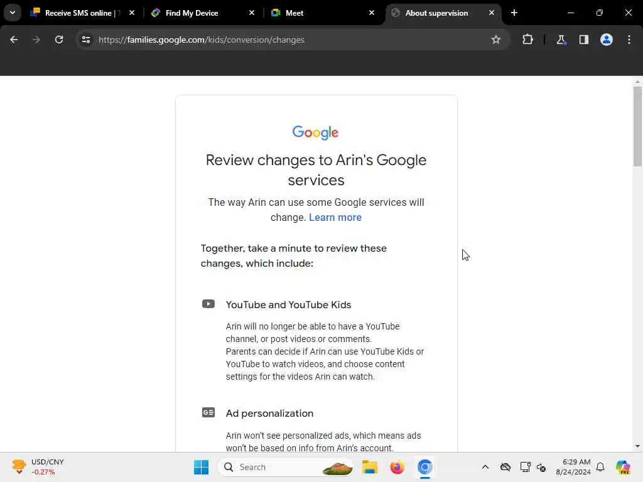Click the page's vertical scrollbar thumb
This screenshot has height=482, width=643.
(637, 126)
